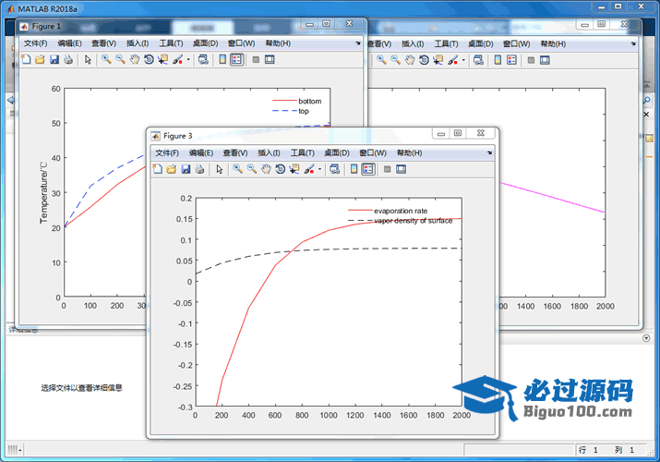The image size is (660, 462).
Task: Expand Brush color dropdown in Figure 3
Action: 319,169
